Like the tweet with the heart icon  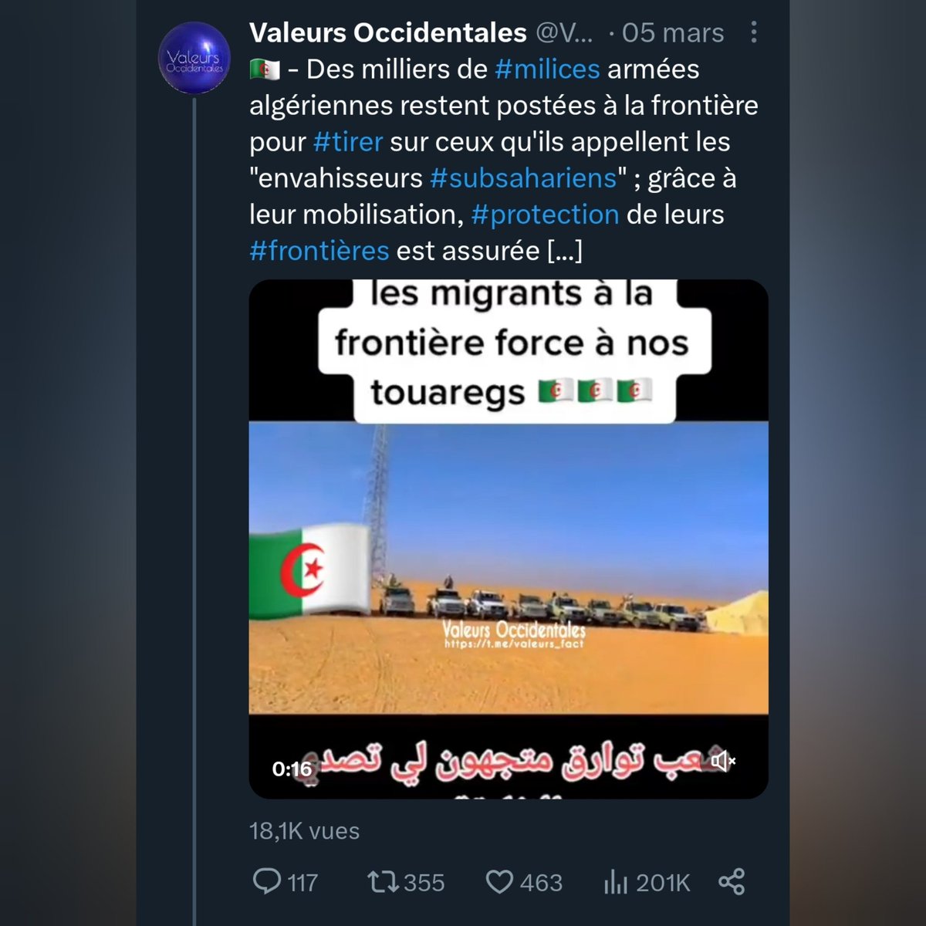pos(499,881)
